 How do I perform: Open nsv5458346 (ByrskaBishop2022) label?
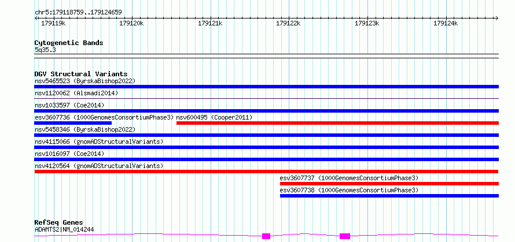tap(85, 129)
